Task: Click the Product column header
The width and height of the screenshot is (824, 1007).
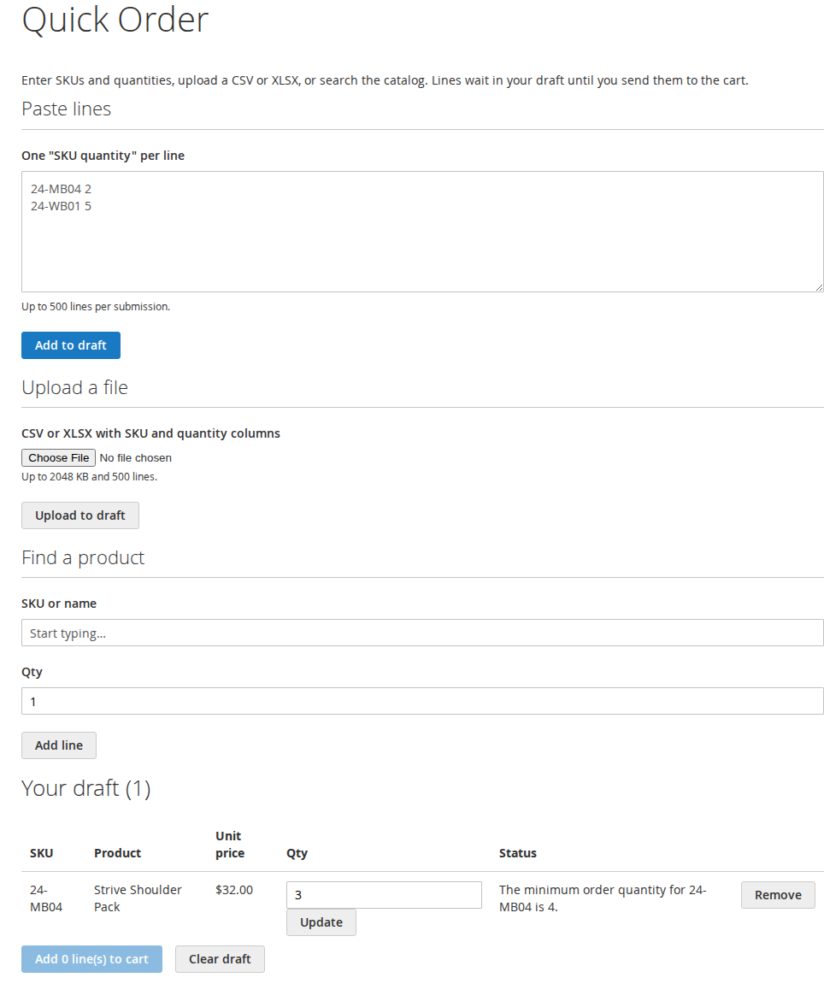Action: tap(117, 853)
